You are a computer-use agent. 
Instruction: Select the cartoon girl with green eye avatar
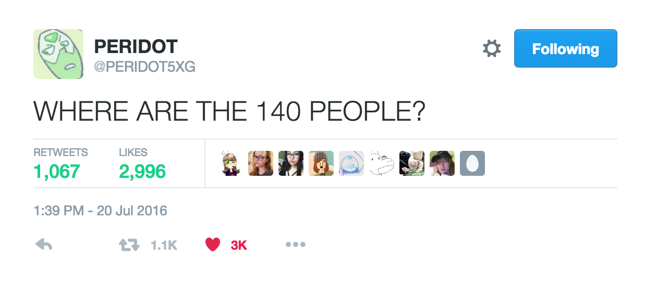coord(230,163)
